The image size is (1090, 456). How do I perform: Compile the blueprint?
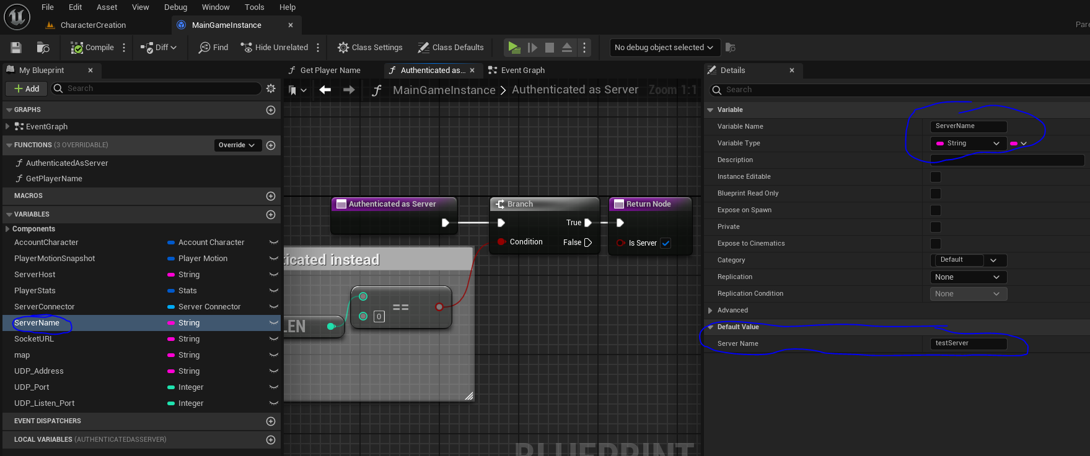click(x=92, y=48)
